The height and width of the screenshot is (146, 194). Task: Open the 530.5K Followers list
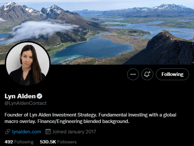coord(58,142)
